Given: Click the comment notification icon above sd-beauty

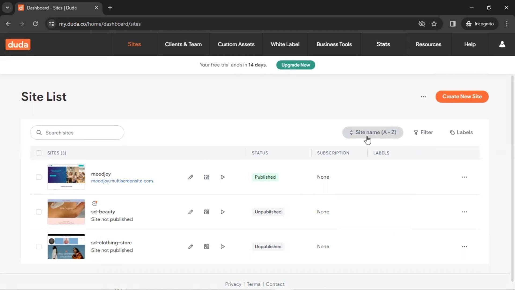Looking at the screenshot, I should pyautogui.click(x=94, y=204).
